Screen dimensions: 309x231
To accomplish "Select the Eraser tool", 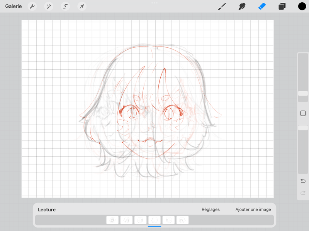I will pos(262,7).
